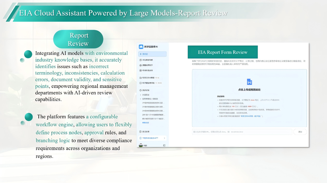
Task: Click the feedback edit icon in sidebar
Action: (x=141, y=132)
